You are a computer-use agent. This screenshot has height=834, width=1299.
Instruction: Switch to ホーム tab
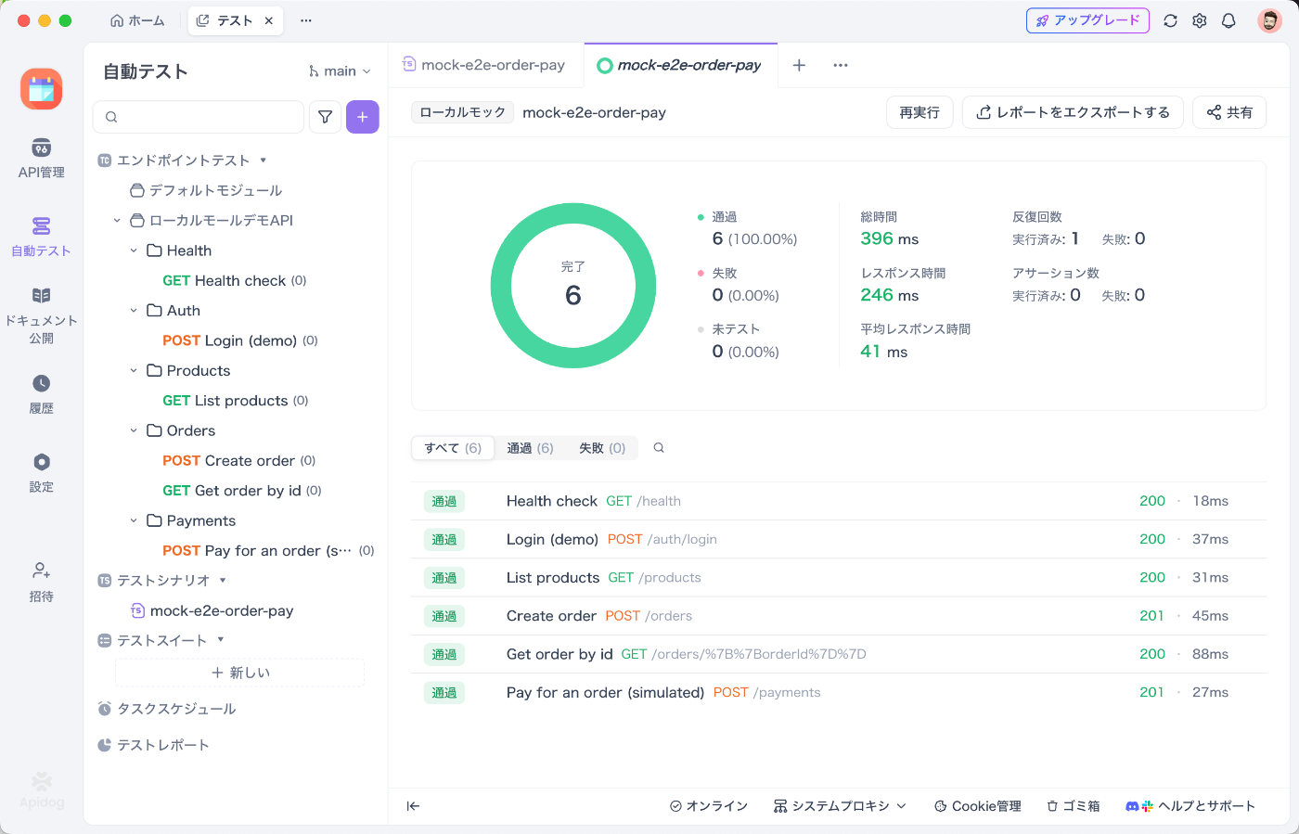click(x=137, y=20)
